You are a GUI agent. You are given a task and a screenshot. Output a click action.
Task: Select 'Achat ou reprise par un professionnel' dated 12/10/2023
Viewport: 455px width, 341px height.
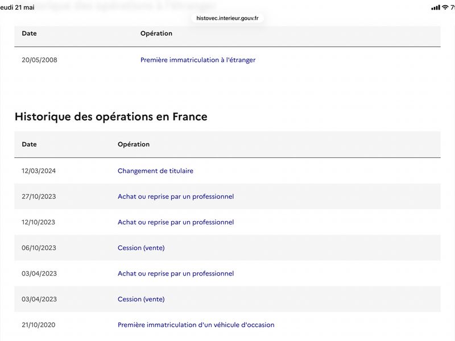(x=176, y=222)
